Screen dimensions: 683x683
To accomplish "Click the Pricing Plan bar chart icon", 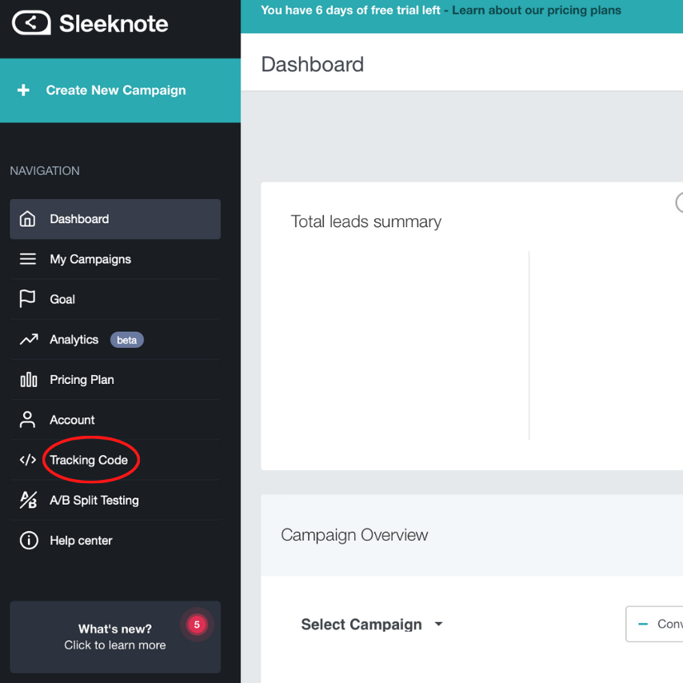I will (29, 379).
